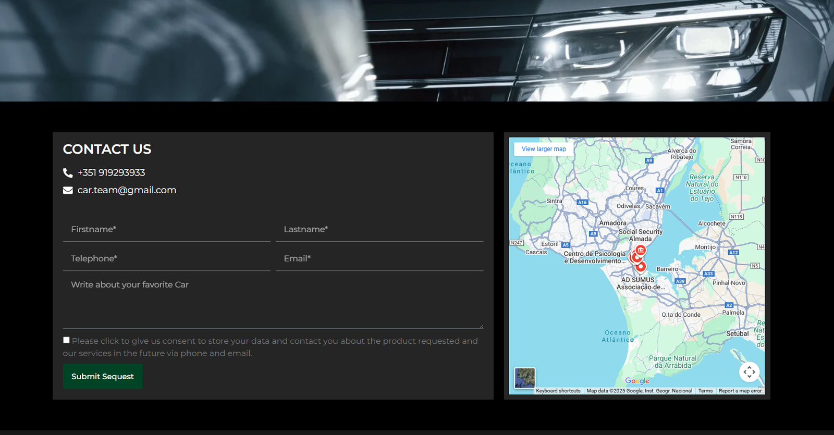
Task: Click the favorite Car message textarea
Action: pos(273,302)
